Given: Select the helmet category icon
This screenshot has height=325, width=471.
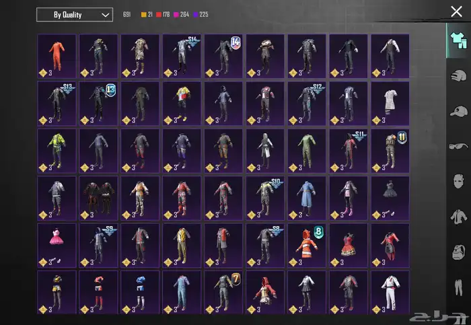Looking at the screenshot, I should 458,75.
